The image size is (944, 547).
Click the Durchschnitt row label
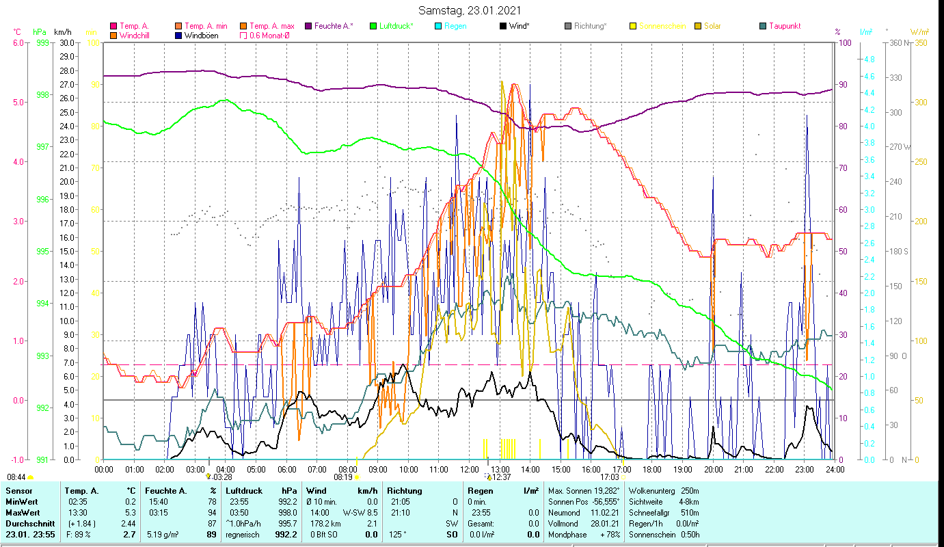click(29, 524)
